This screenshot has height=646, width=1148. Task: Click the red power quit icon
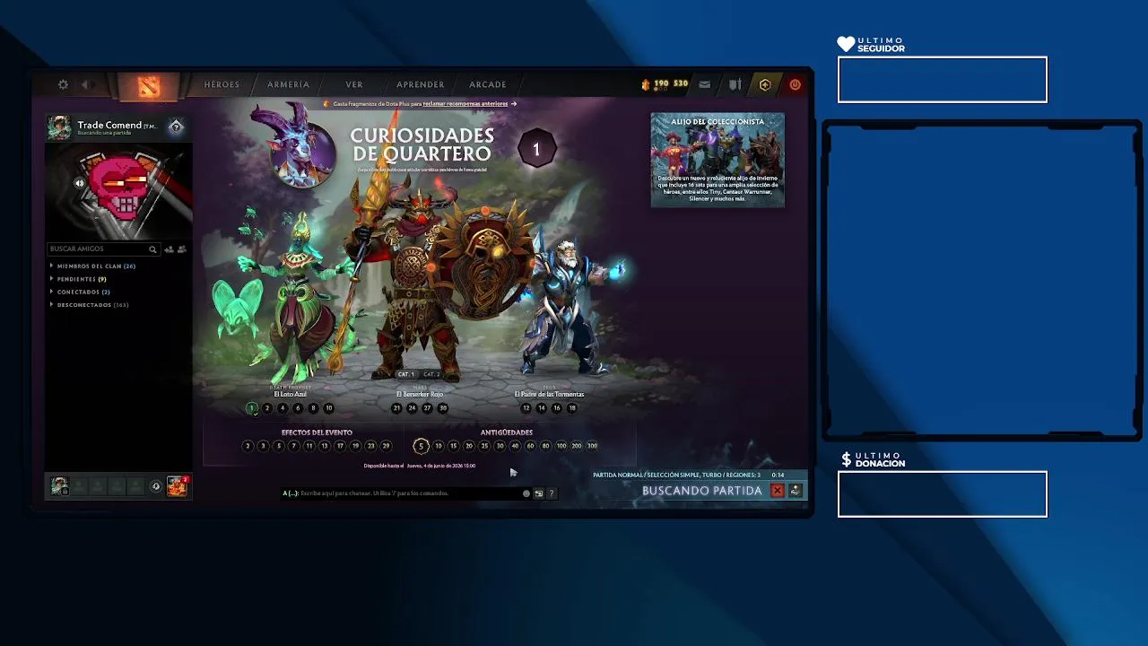[x=795, y=84]
